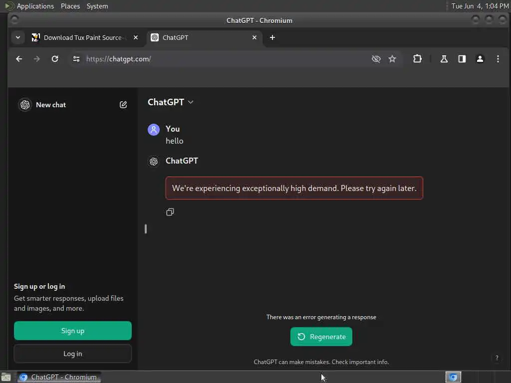The width and height of the screenshot is (511, 383).
Task: Click show desktop icon in bottom panel
Action: pyautogui.click(x=6, y=378)
